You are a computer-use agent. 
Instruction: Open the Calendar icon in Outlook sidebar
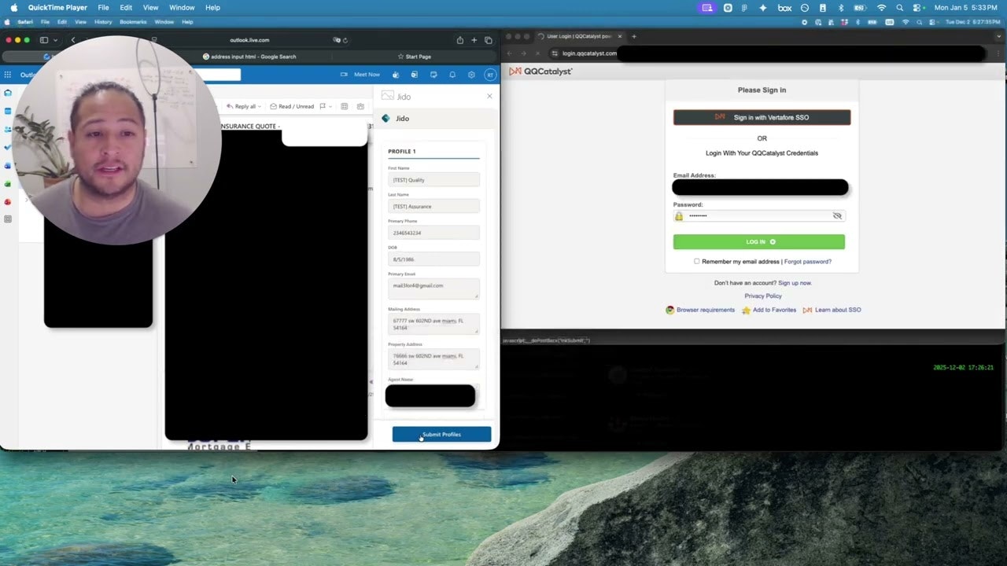click(x=8, y=110)
